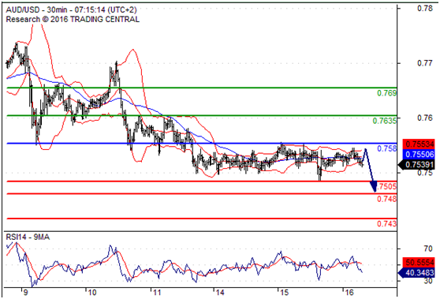Click the RSI14 - 9MA indicator label
Screen dimensions: 440x299
point(28,237)
